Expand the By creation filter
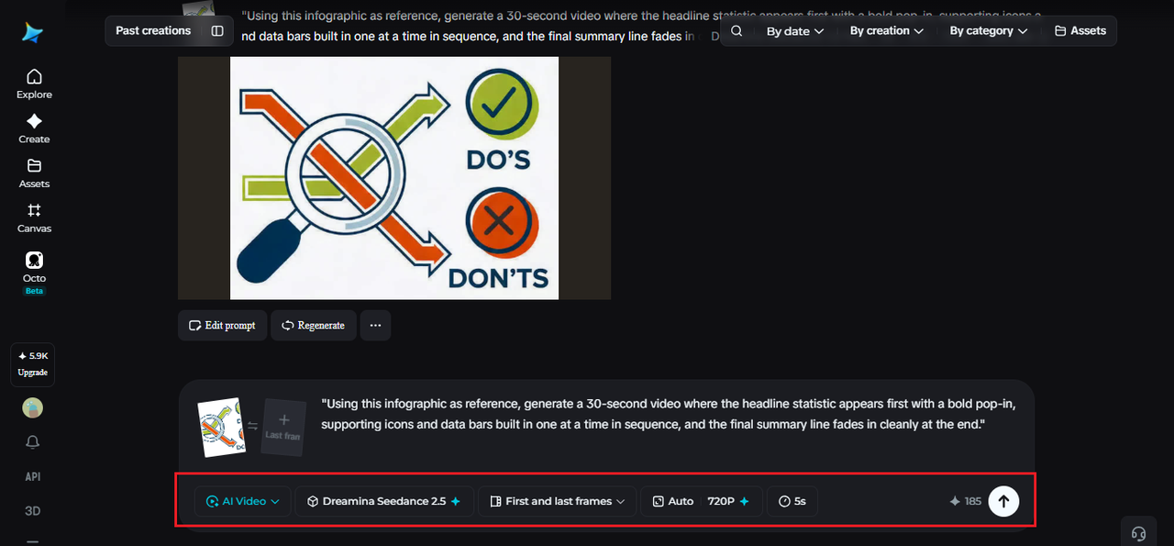This screenshot has width=1174, height=546. tap(886, 30)
